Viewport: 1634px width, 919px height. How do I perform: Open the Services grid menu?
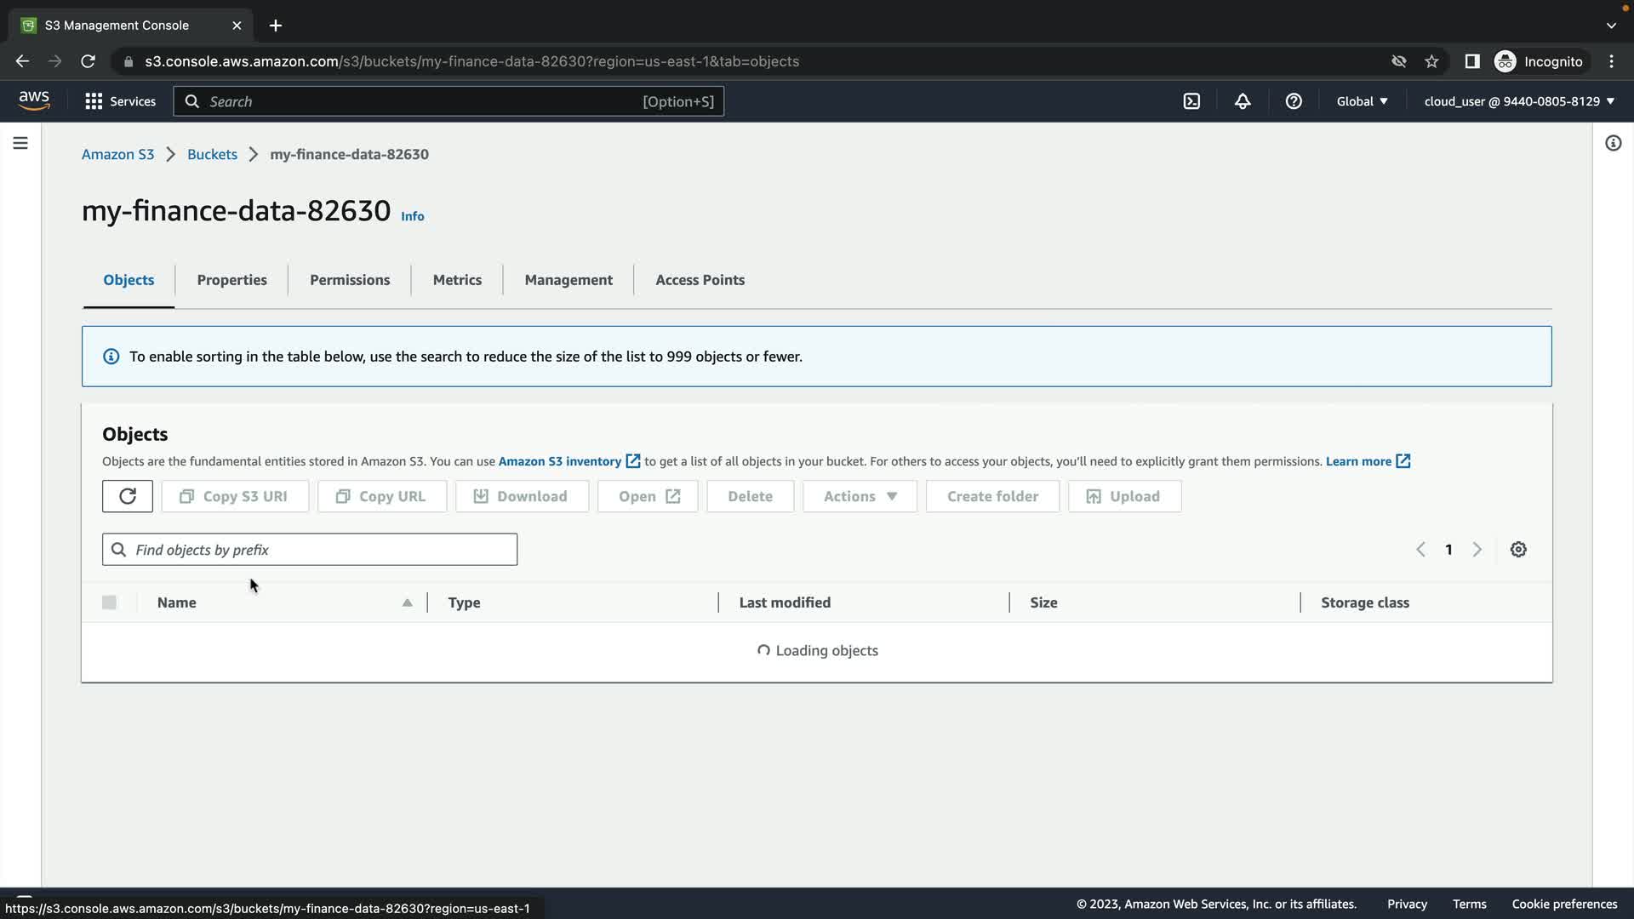[120, 101]
